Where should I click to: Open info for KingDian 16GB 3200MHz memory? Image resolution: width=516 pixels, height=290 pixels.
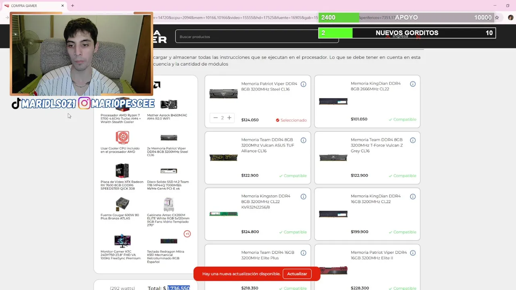click(x=413, y=197)
